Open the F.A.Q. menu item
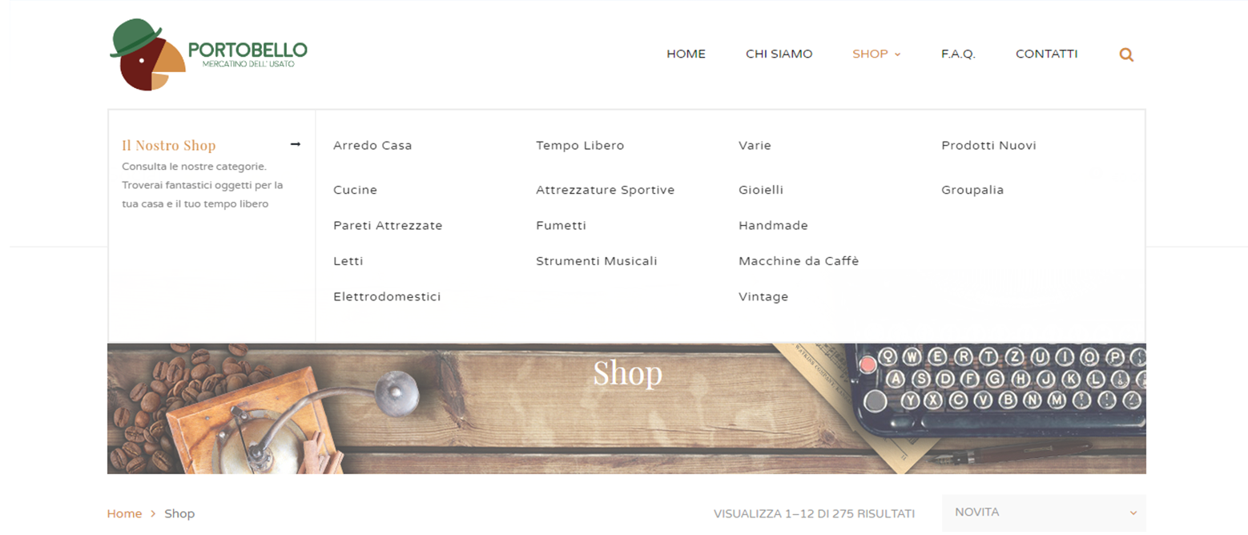 (958, 54)
